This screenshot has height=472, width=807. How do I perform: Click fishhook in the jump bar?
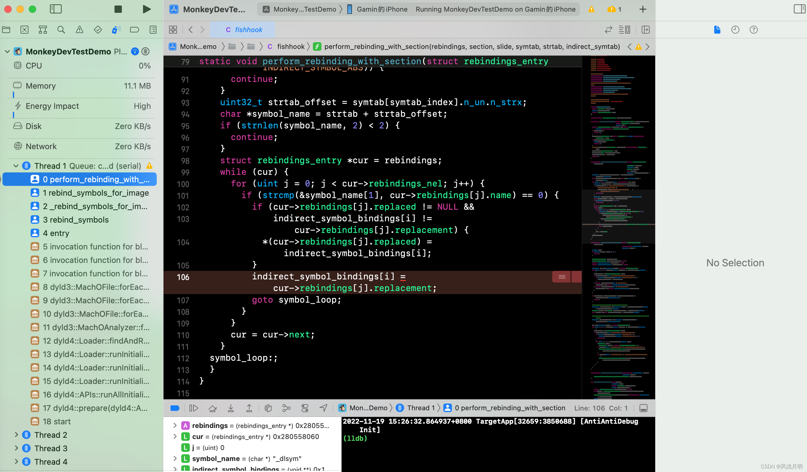coord(290,47)
